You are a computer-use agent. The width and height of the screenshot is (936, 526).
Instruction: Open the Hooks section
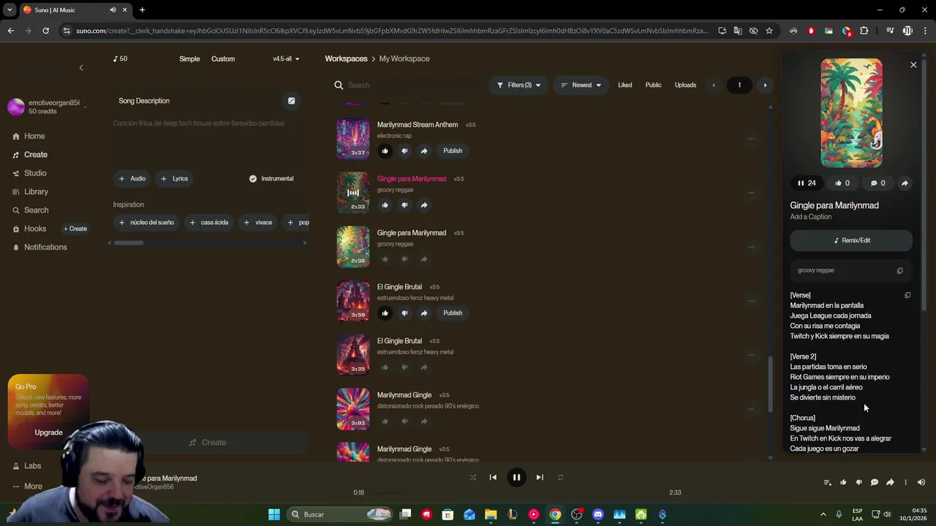click(34, 229)
